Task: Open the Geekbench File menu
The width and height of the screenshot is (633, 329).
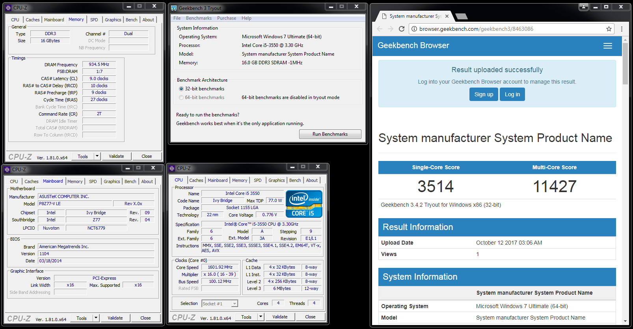Action: click(177, 18)
